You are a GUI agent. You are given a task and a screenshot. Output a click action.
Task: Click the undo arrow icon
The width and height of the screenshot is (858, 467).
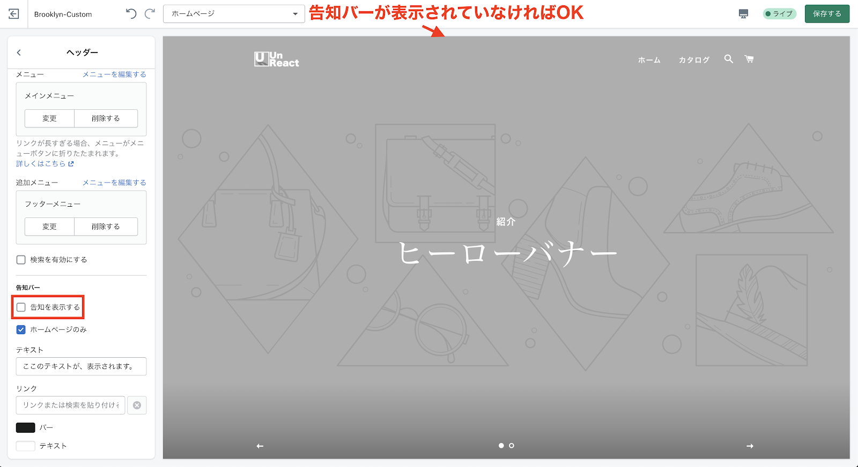(x=131, y=14)
